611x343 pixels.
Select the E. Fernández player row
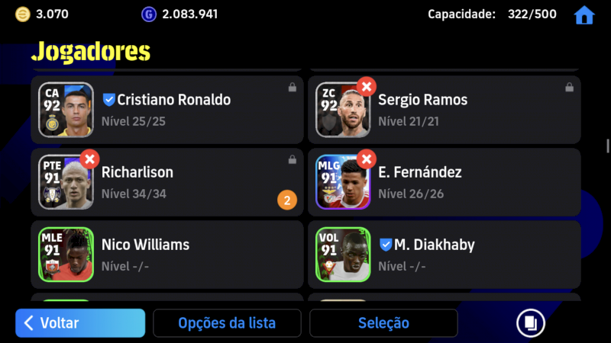[x=445, y=182]
